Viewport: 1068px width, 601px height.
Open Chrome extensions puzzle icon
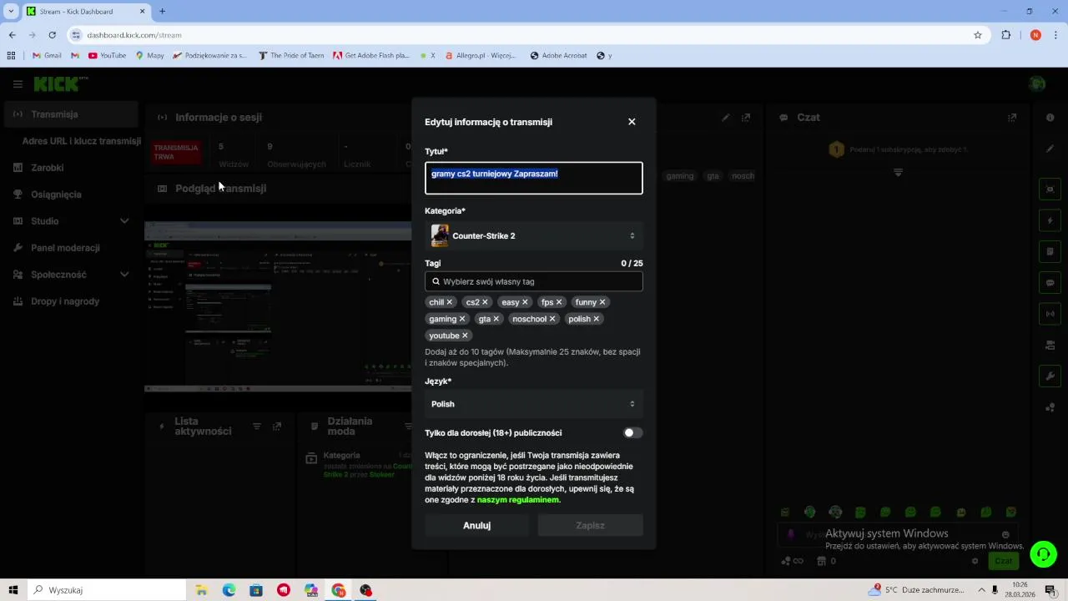pyautogui.click(x=1006, y=35)
